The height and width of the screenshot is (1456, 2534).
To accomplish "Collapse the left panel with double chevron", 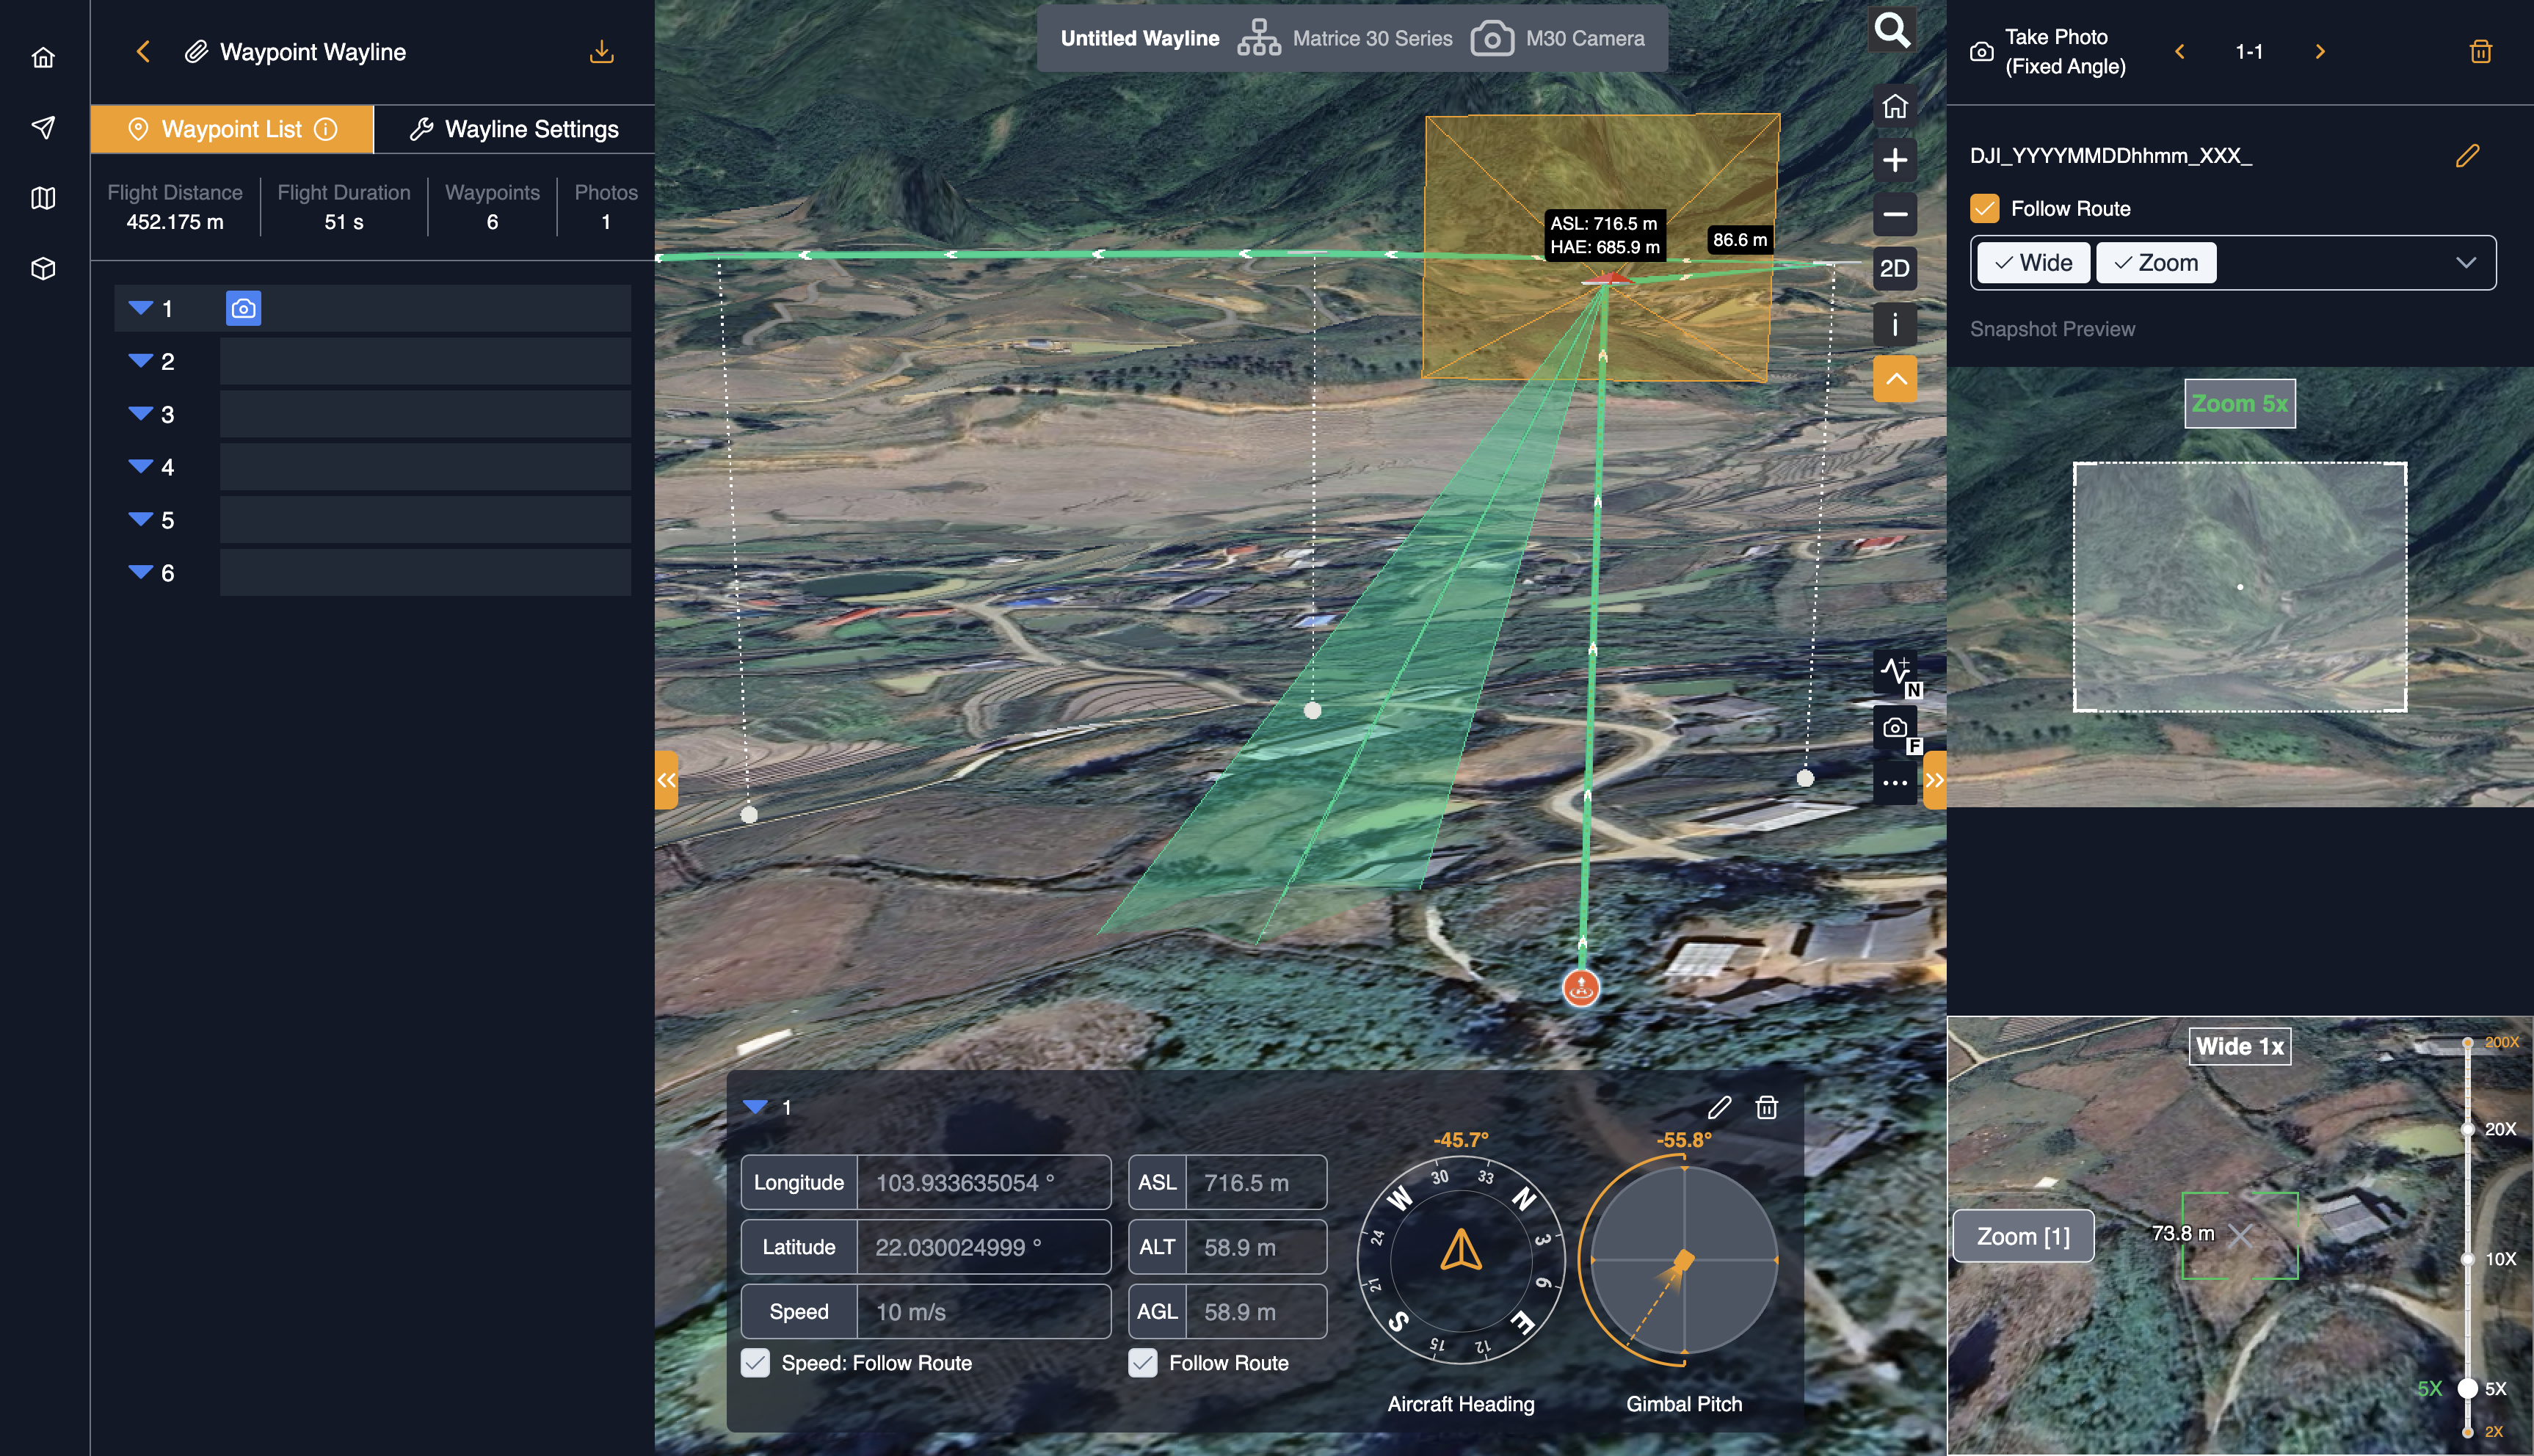I will (667, 780).
